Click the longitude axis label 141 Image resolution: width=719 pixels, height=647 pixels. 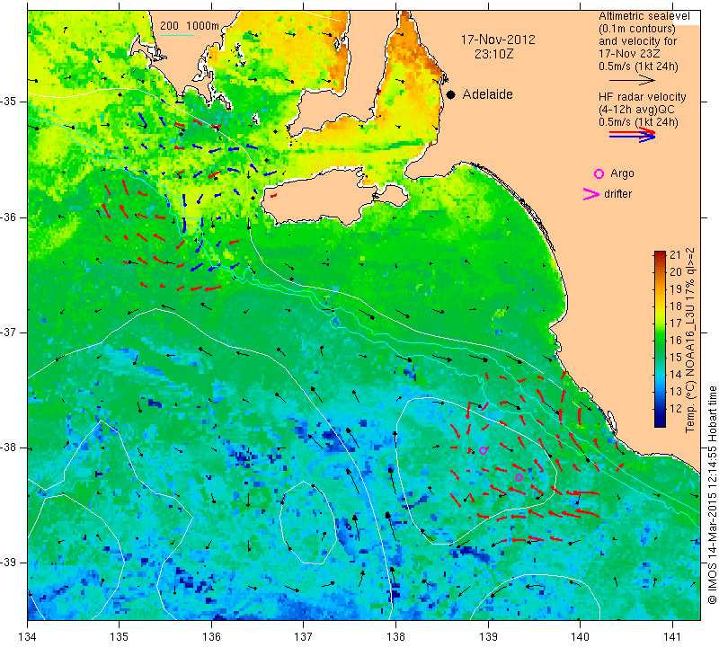(672, 636)
